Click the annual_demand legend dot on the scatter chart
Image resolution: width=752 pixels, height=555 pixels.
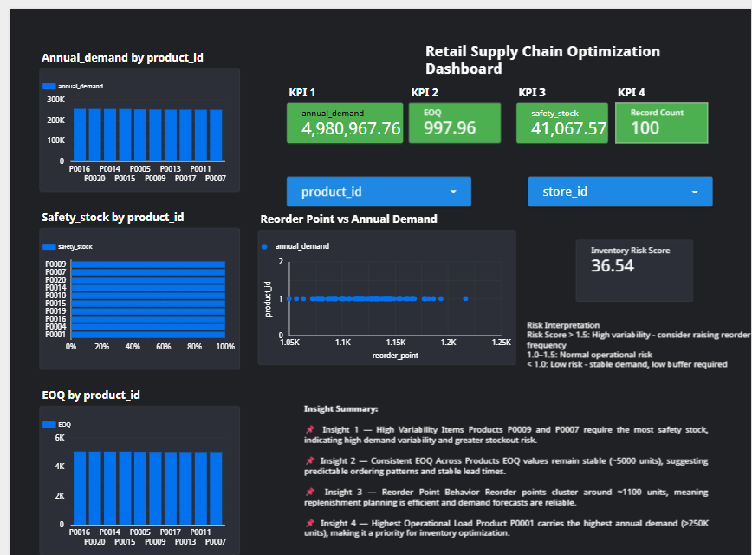(266, 246)
